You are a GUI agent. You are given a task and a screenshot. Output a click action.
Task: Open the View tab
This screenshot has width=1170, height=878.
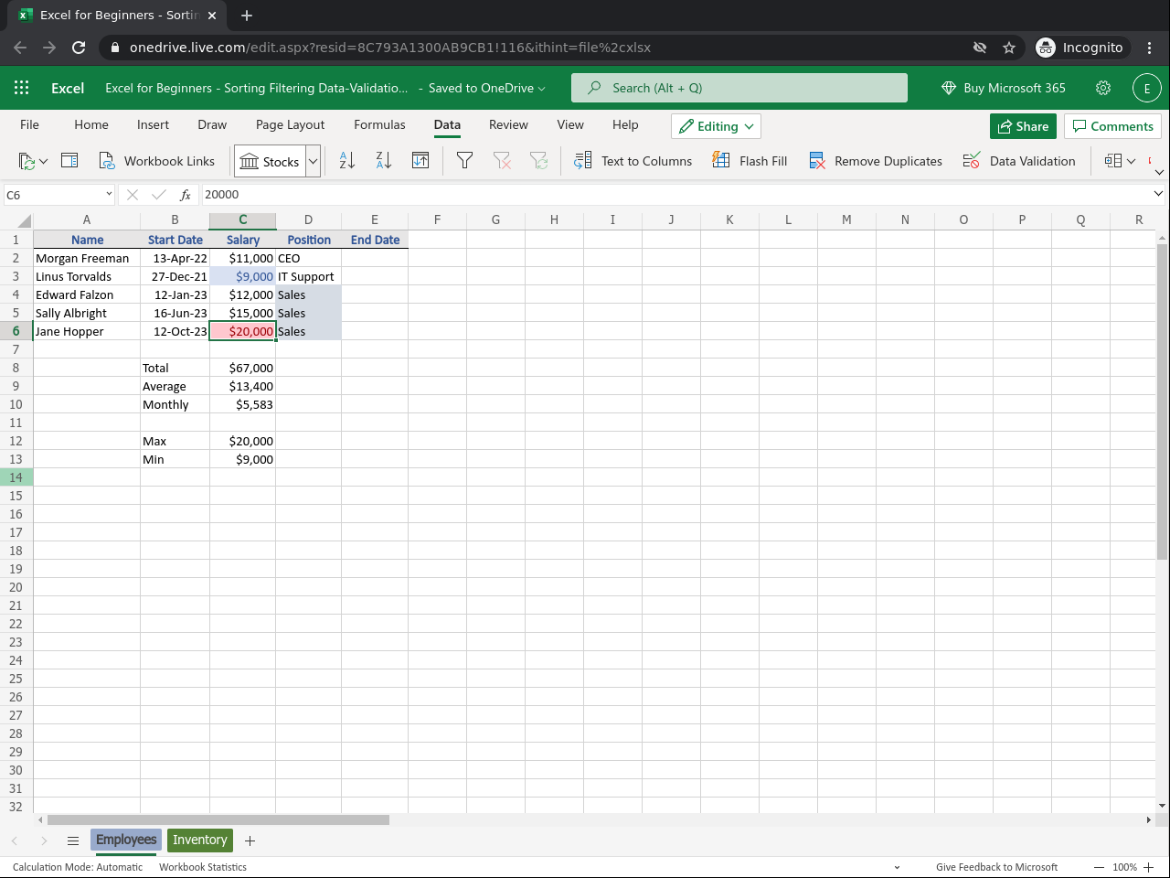570,124
